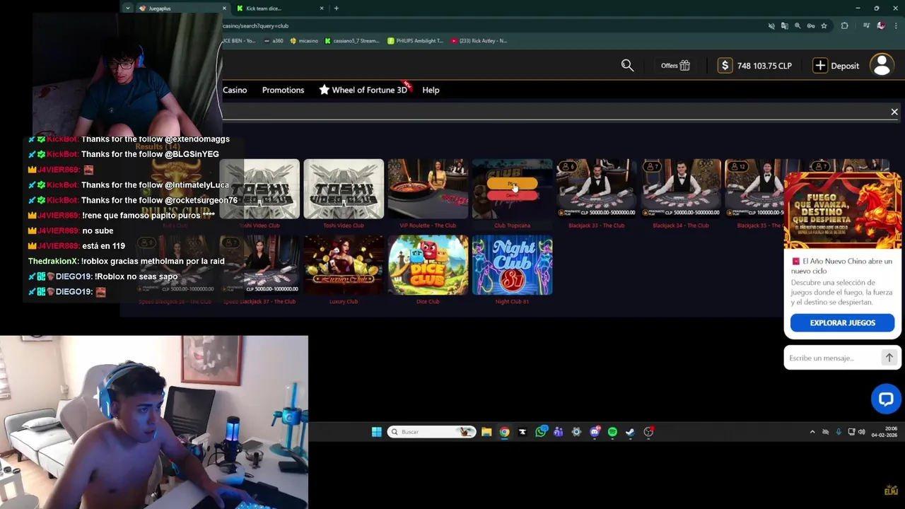Open the Promotions menu item

tap(283, 90)
